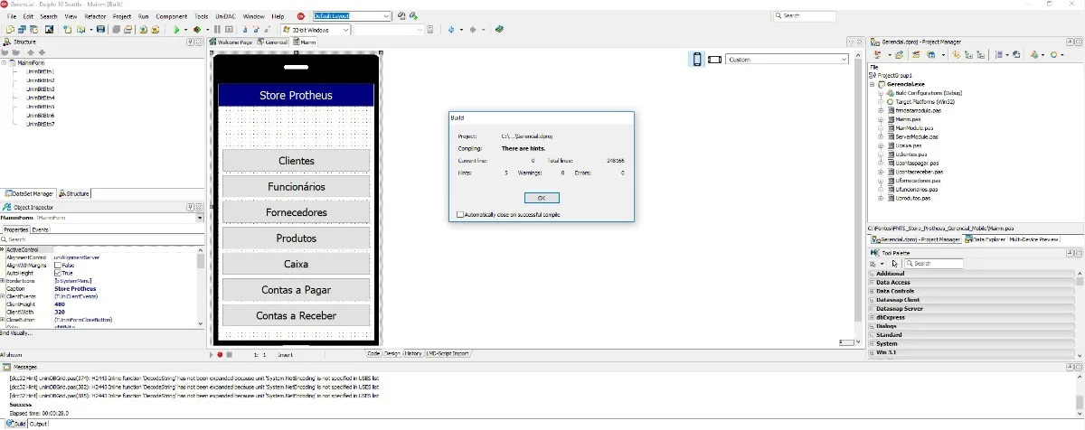Click the top-right IDE Search field

coord(806,15)
